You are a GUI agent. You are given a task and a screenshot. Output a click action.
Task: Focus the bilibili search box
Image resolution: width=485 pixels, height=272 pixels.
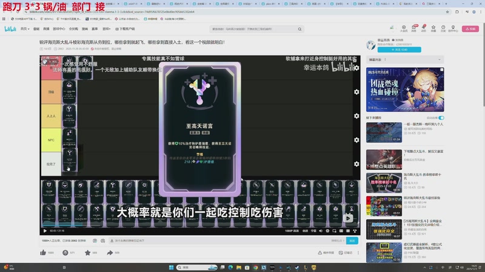[253, 29]
